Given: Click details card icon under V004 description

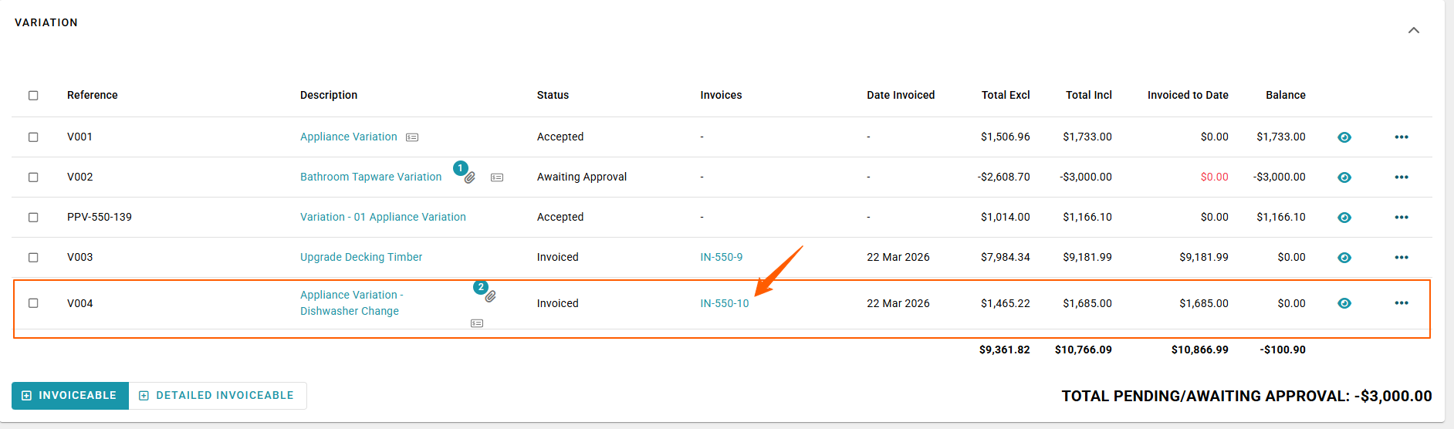Looking at the screenshot, I should pos(477,323).
